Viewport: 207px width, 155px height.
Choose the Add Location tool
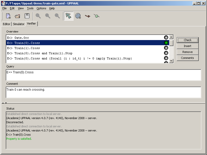[x=78, y=16]
